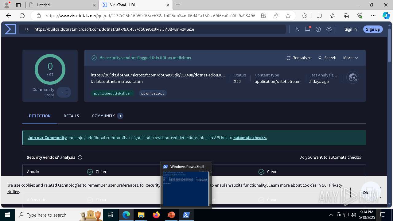Click the browser Back arrow

tap(9, 16)
